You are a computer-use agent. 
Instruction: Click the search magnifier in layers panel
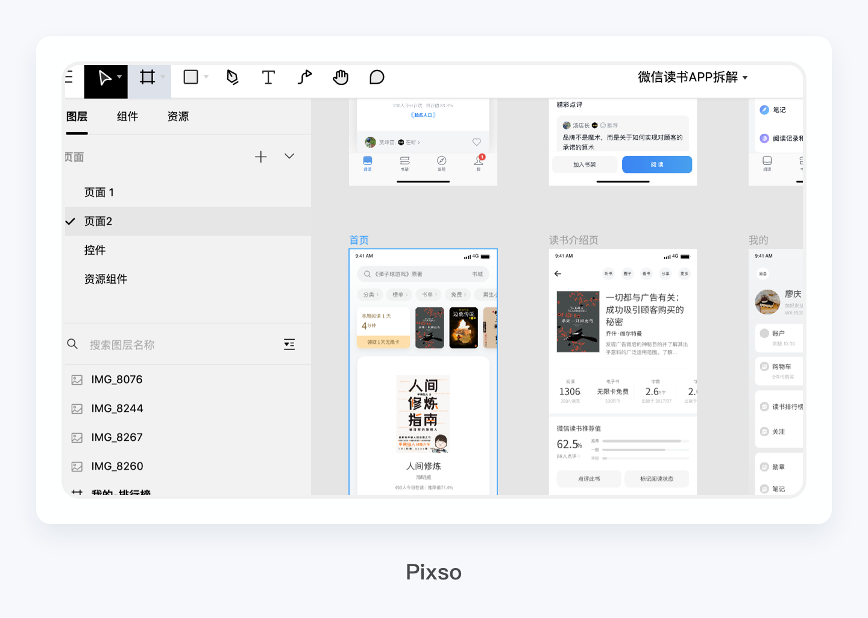pos(72,344)
